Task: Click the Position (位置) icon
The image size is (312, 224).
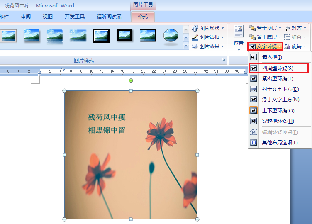Action: coord(239,32)
